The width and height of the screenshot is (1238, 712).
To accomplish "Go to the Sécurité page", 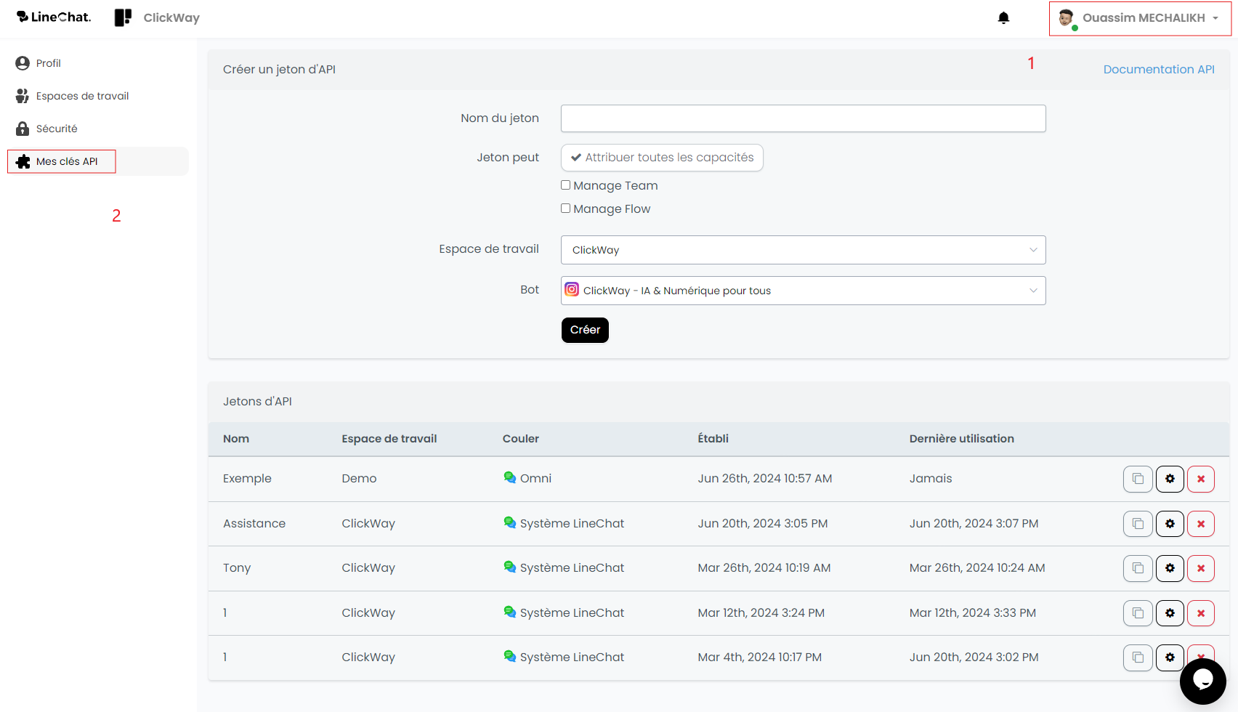I will click(x=57, y=129).
